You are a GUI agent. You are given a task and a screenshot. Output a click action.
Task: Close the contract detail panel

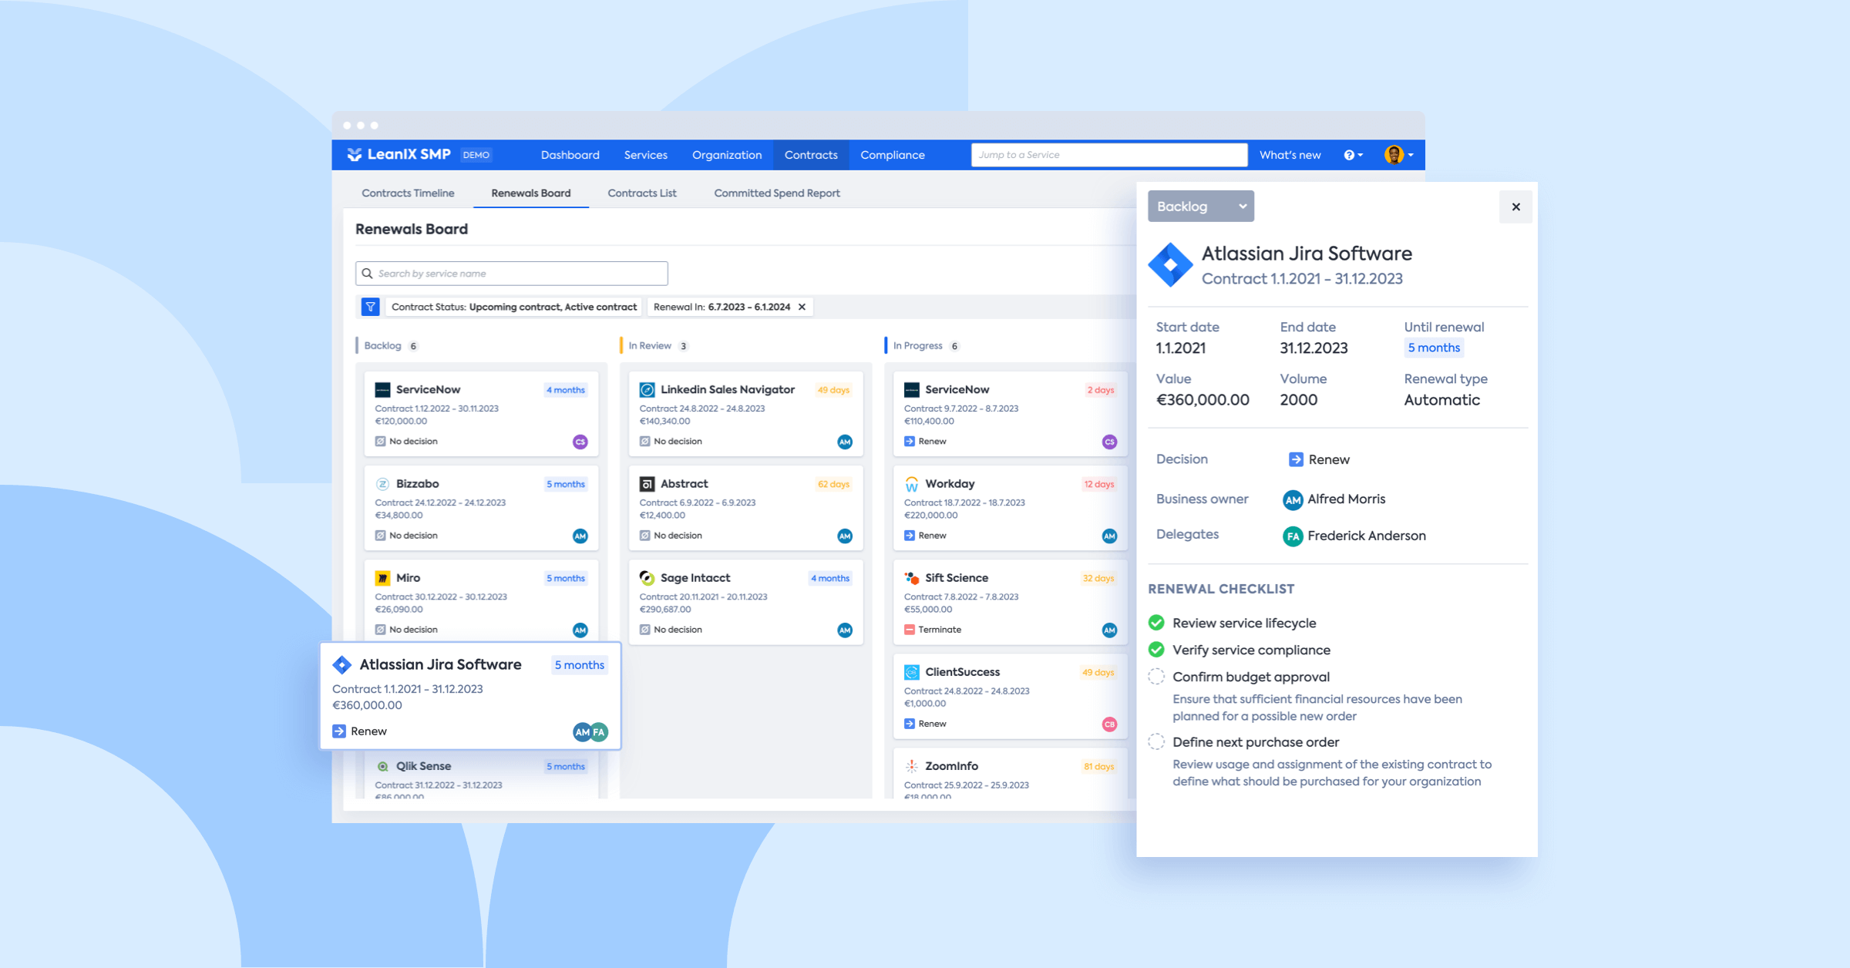coord(1515,207)
